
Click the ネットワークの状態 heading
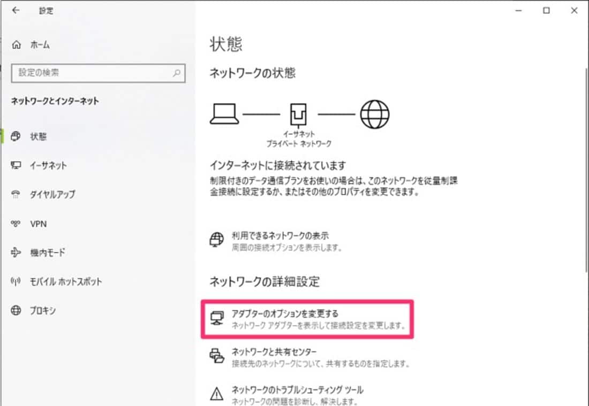click(x=253, y=73)
